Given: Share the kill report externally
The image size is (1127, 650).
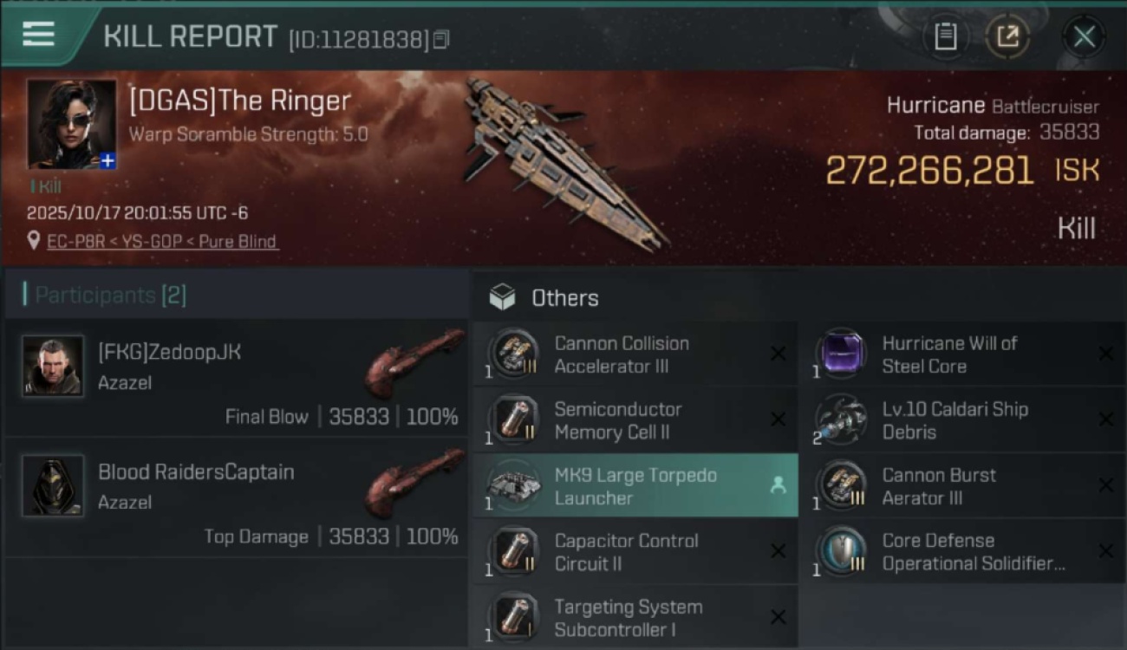Looking at the screenshot, I should [x=1007, y=36].
